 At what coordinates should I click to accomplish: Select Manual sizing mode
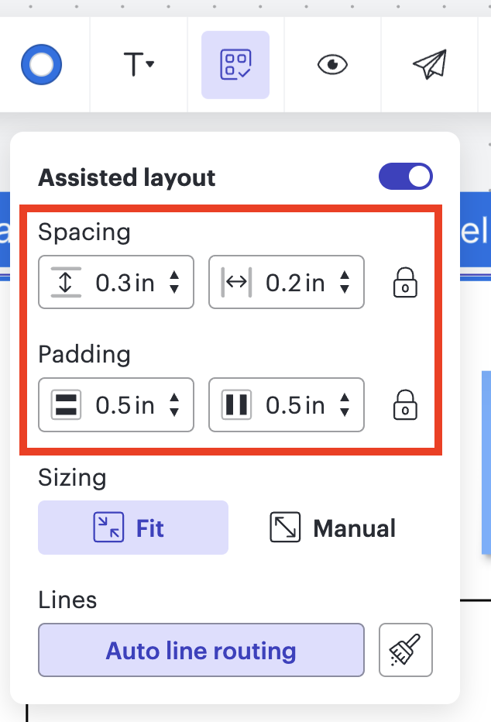[x=331, y=528]
